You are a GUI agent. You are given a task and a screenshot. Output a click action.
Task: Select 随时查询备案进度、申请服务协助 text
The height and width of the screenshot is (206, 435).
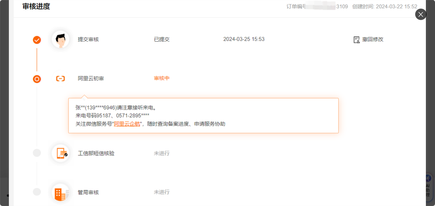[x=186, y=124]
